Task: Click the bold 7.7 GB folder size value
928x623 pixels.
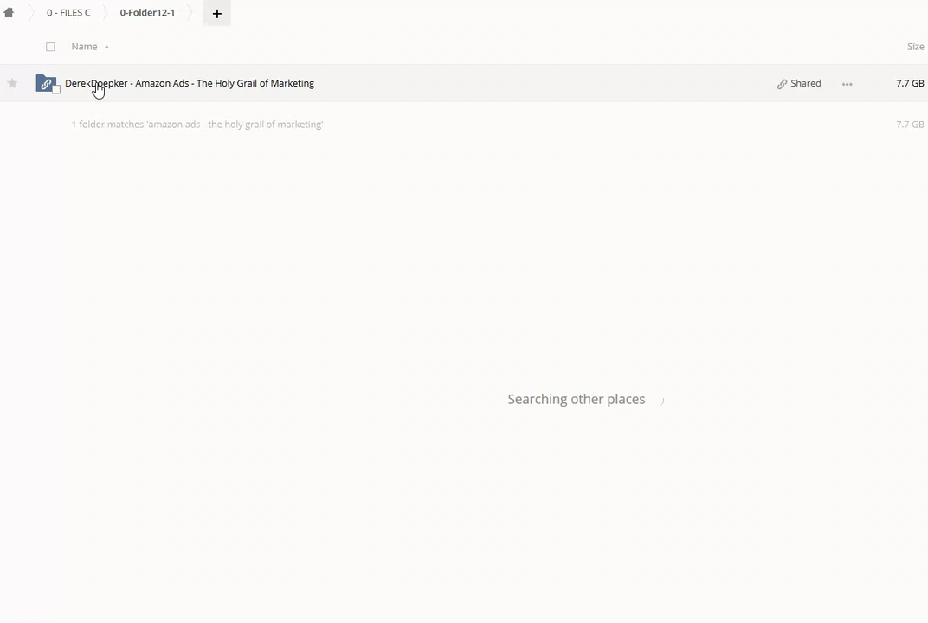Action: click(x=910, y=84)
